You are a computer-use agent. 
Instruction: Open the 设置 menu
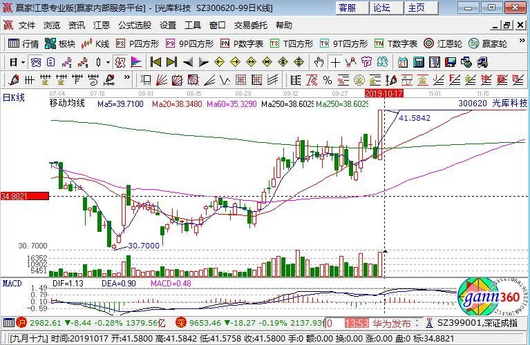[168, 26]
